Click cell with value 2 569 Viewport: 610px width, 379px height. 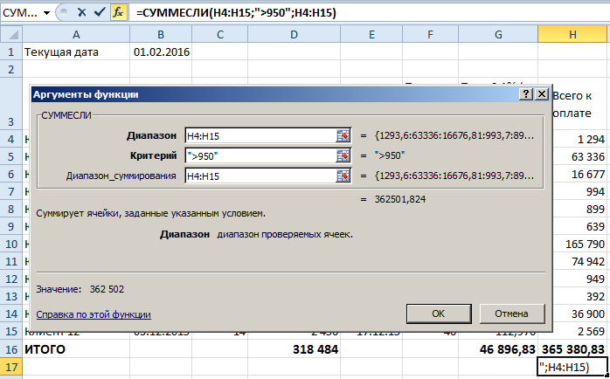click(x=579, y=332)
